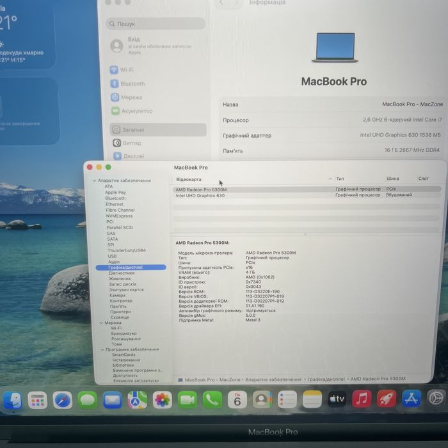Image resolution: width=448 pixels, height=448 pixels.
Task: Open Photos app in Dock
Action: coord(163,400)
